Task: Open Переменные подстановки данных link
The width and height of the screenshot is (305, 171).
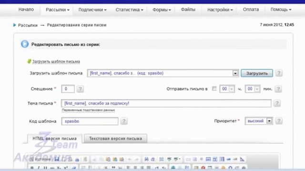Action: point(88,110)
